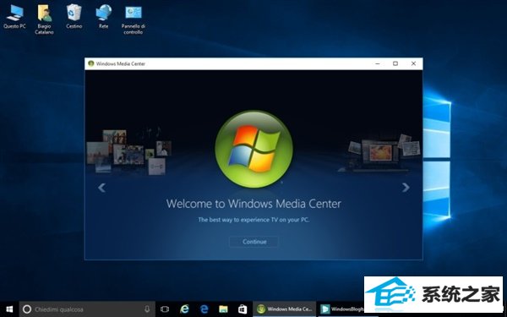Image resolution: width=507 pixels, height=317 pixels.
Task: Click the green Media Center logo orb
Action: 253,149
